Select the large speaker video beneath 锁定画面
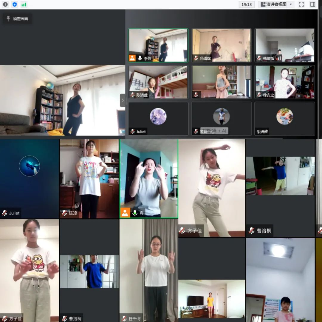The height and width of the screenshot is (322, 322). [62, 101]
